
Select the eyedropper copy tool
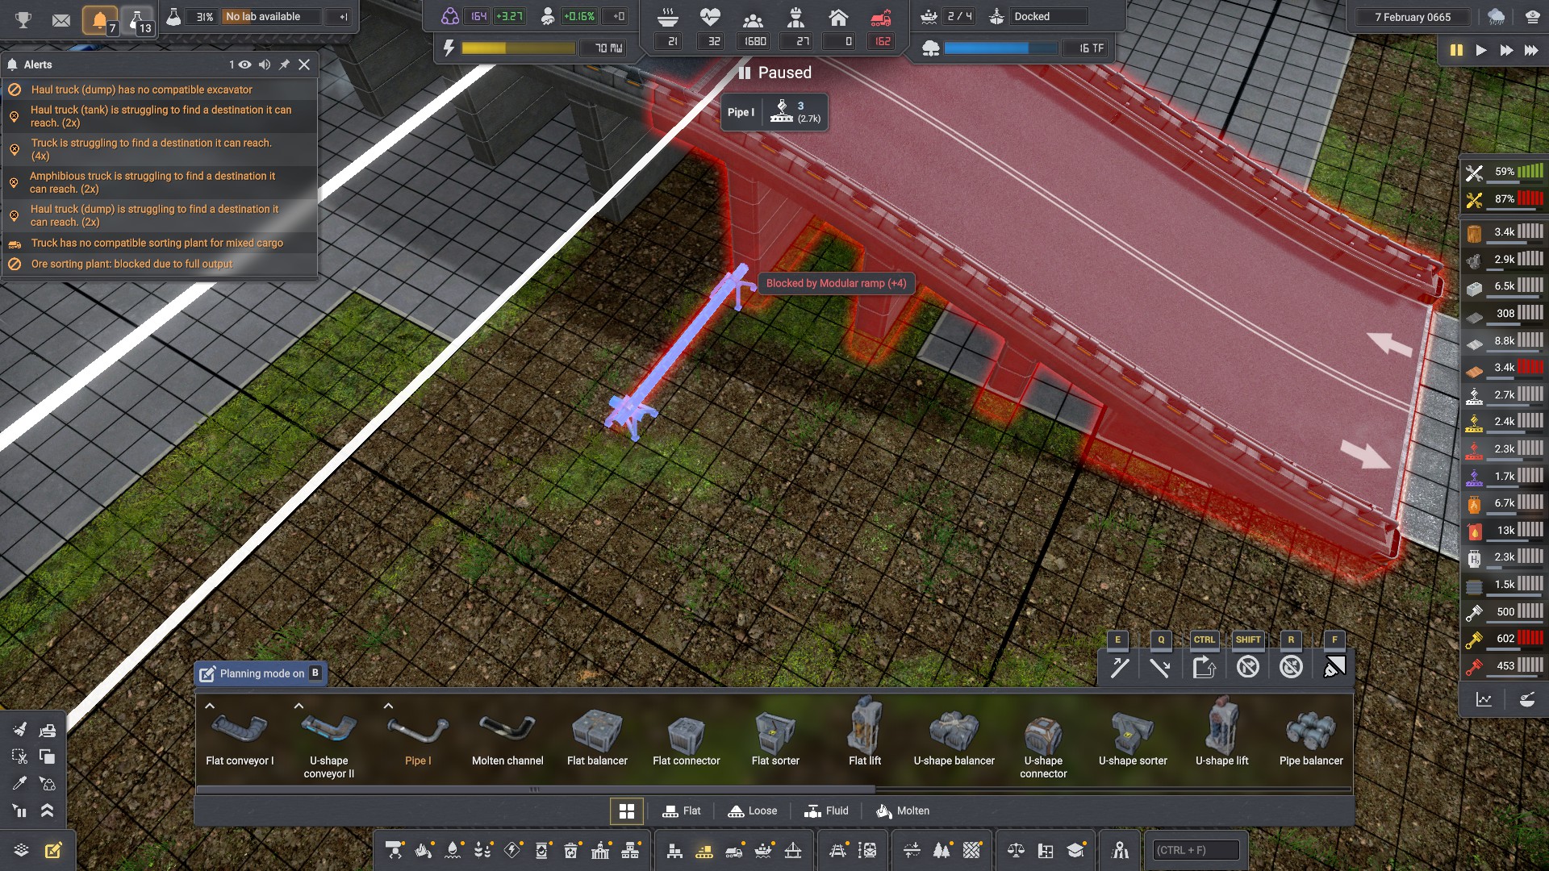click(19, 783)
